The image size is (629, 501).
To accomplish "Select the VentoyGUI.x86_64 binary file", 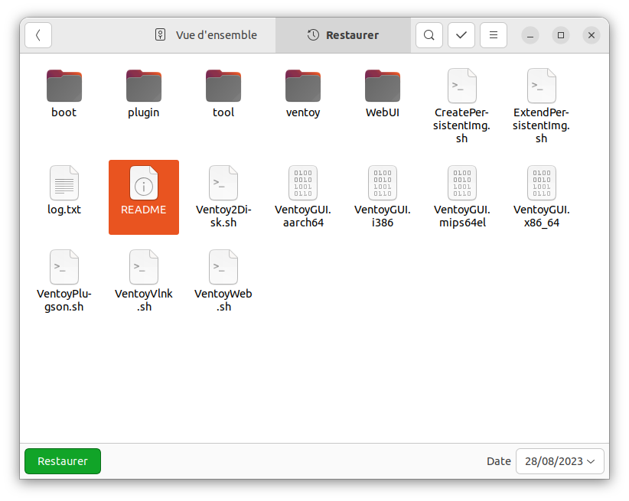I will [x=541, y=197].
